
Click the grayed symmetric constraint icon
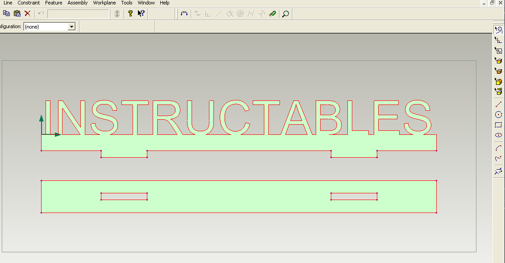click(x=198, y=14)
